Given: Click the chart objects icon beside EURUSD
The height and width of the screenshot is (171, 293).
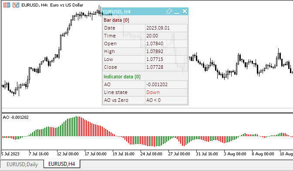Looking at the screenshot, I should 16,5.
